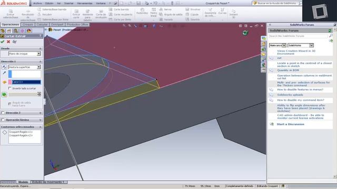
Task: Click the Revolución de saliente/base tool
Action: [x=28, y=15]
